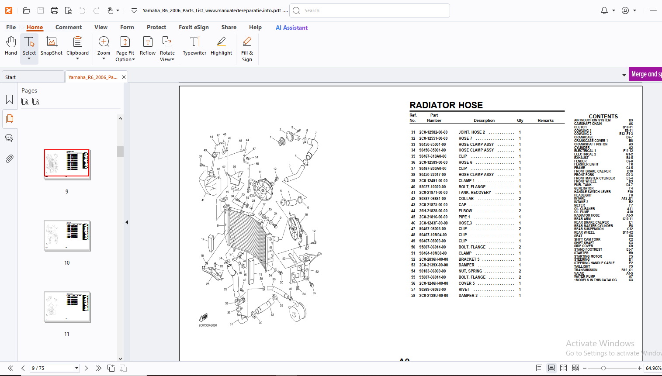
Task: Select page 11 thumbnail
Action: tap(67, 307)
